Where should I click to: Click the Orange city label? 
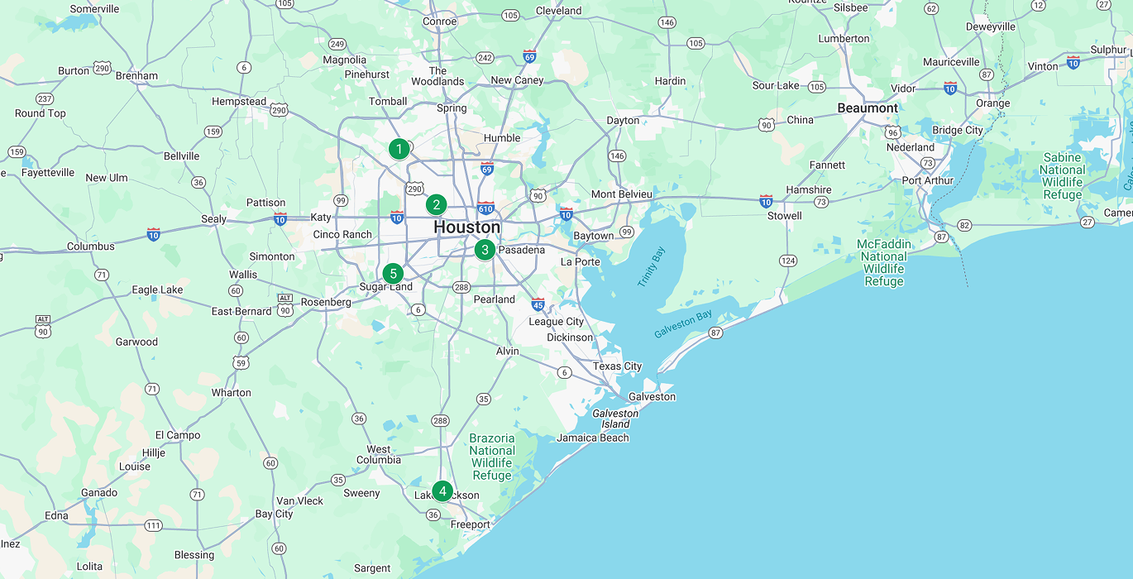click(992, 104)
